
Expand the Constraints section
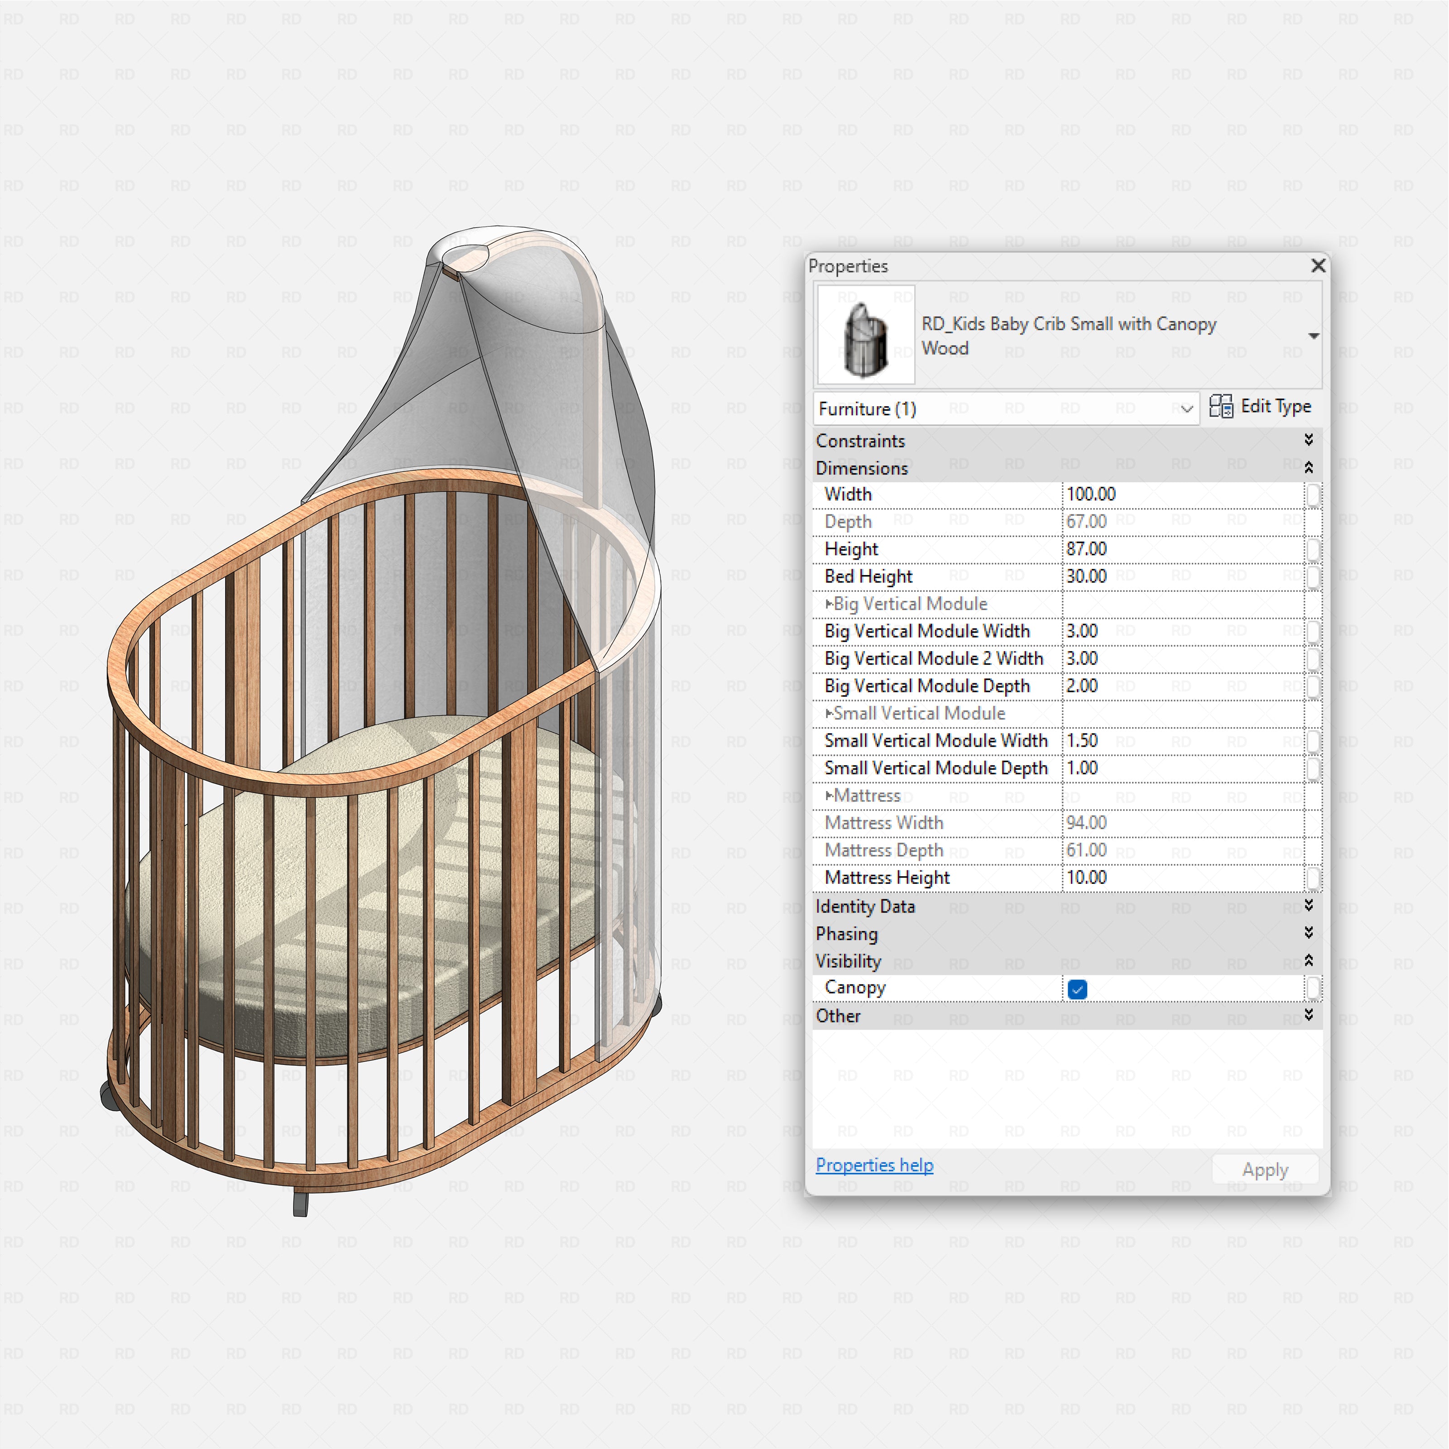(1308, 441)
